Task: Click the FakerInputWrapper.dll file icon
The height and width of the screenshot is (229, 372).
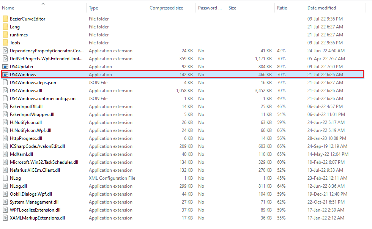Action: pos(5,114)
